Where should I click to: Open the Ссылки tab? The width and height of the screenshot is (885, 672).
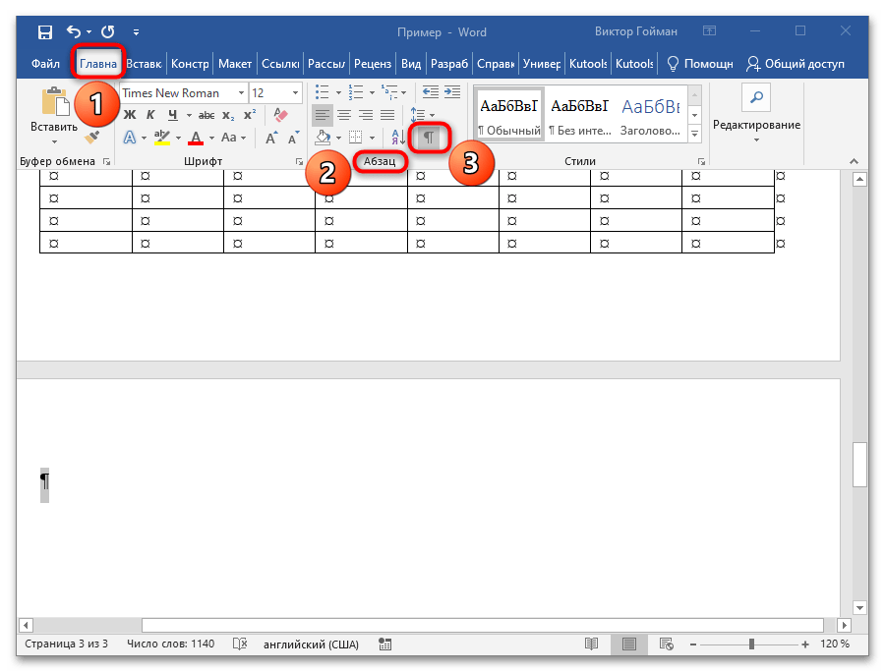pyautogui.click(x=280, y=64)
